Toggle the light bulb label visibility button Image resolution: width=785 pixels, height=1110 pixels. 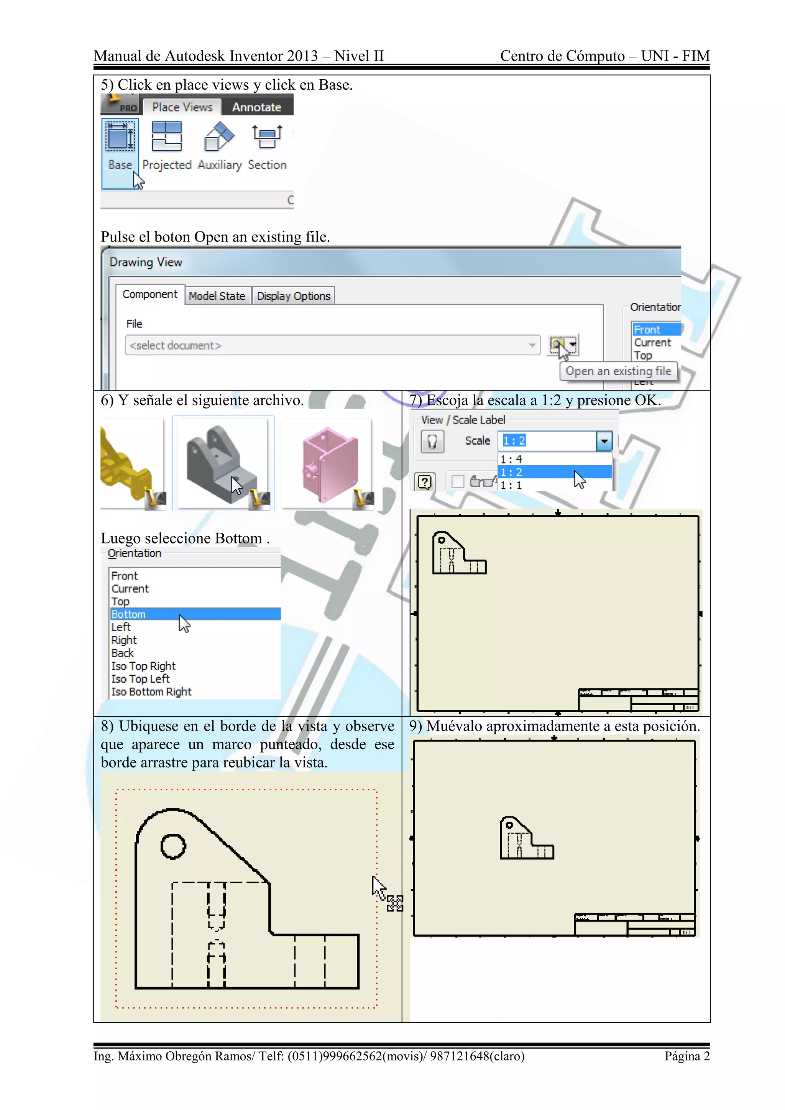pos(432,441)
